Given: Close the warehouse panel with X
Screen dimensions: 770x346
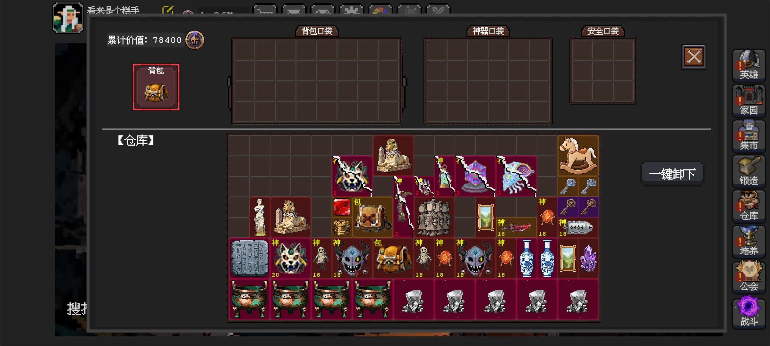Looking at the screenshot, I should click(x=694, y=57).
